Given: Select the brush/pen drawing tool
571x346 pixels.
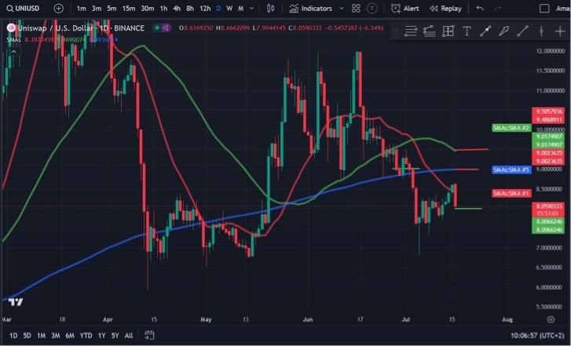Looking at the screenshot, I should coord(503,31).
